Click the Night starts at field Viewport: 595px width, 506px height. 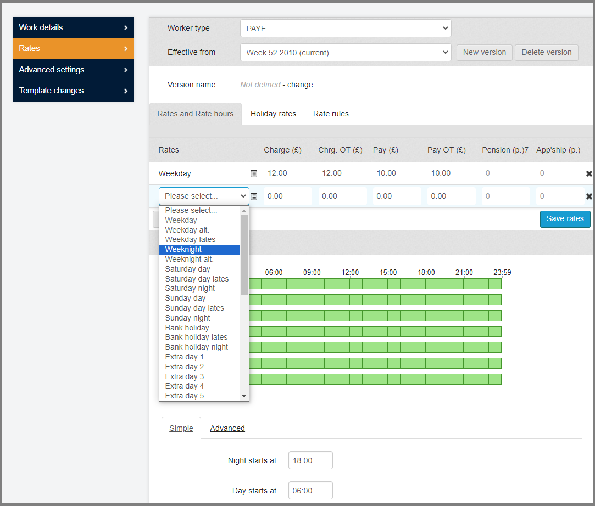[x=310, y=460]
